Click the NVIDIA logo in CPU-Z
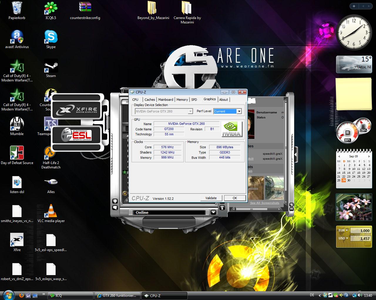This screenshot has width=376, height=300. click(x=232, y=129)
